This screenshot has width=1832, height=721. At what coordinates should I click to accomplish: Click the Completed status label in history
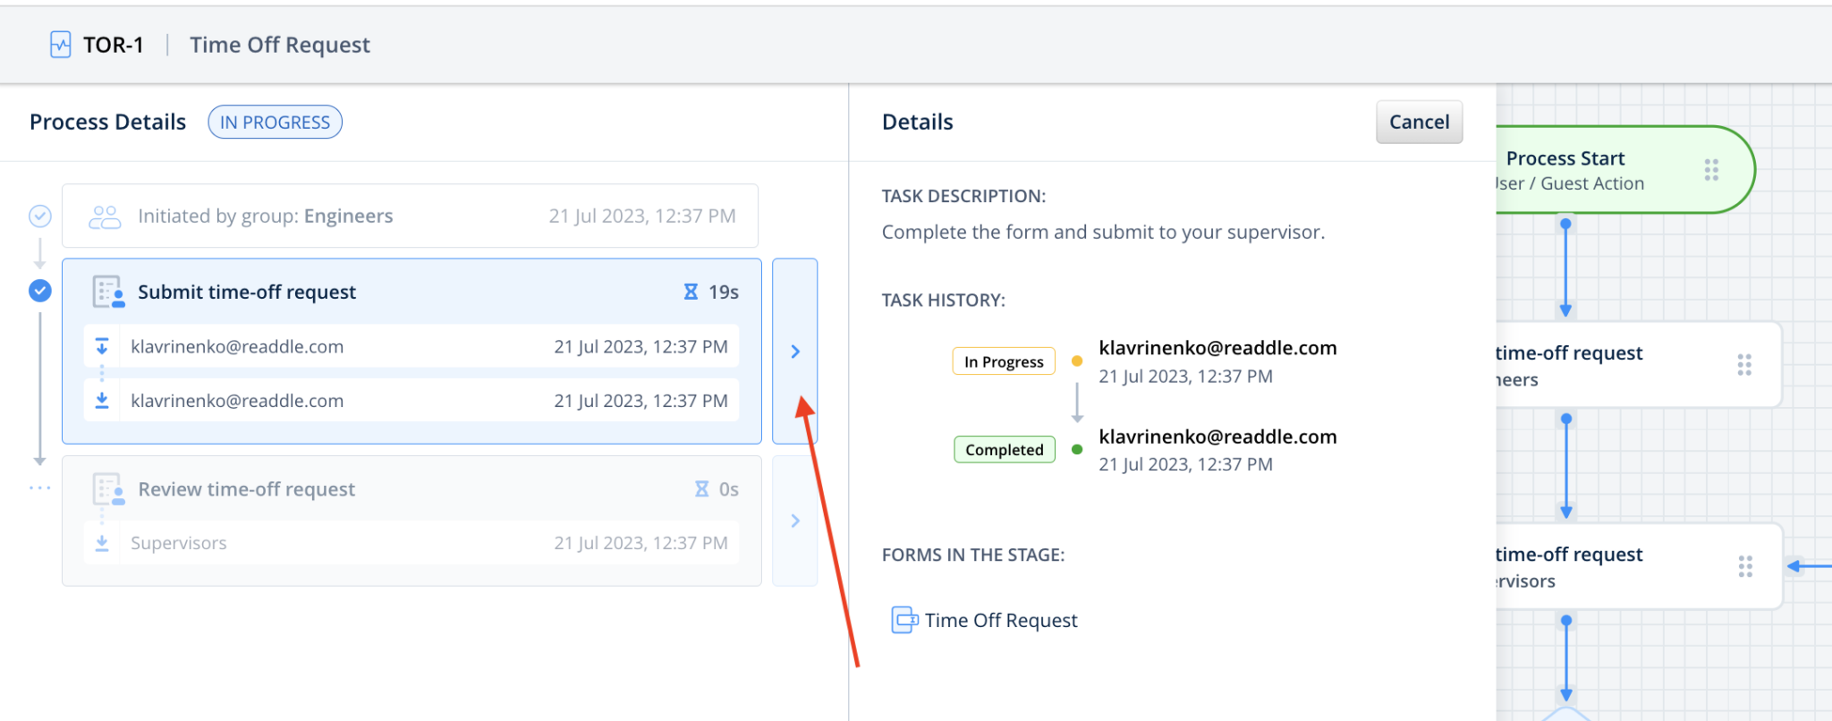coord(1004,450)
